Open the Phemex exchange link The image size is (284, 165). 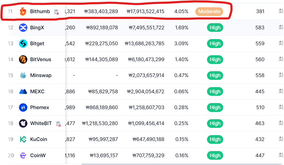coord(40,107)
